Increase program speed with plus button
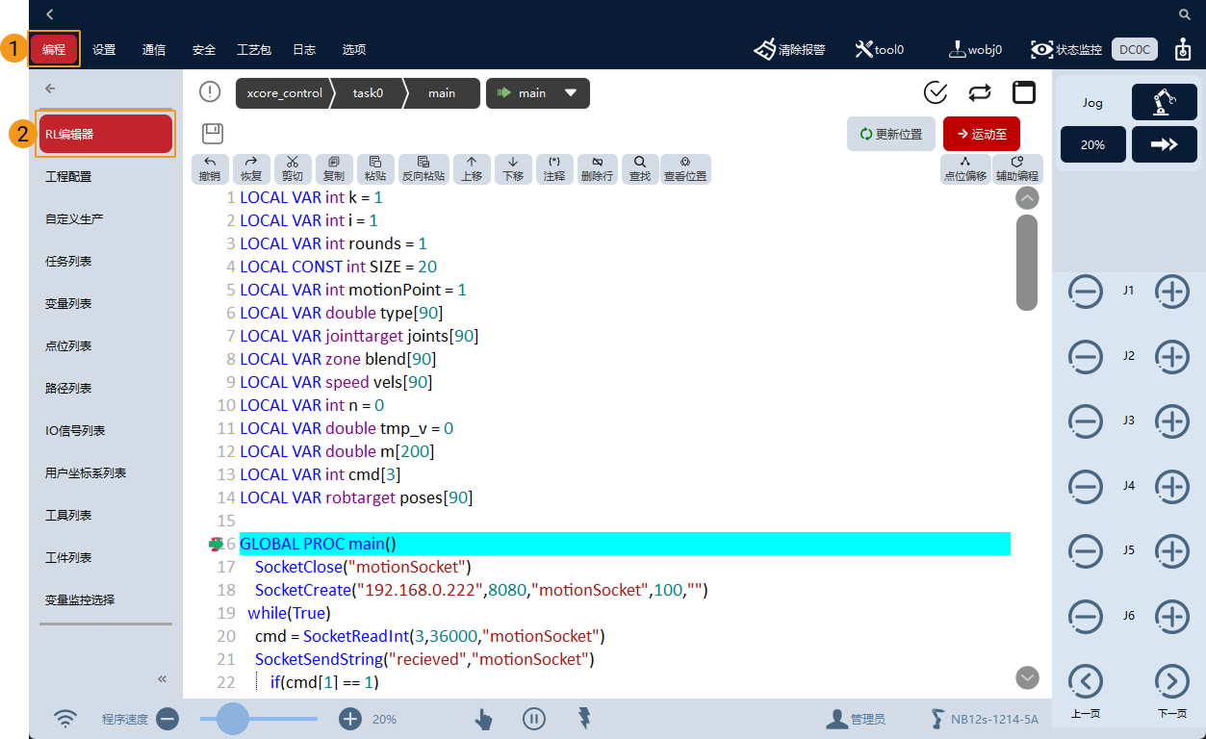Image resolution: width=1206 pixels, height=739 pixels. (350, 718)
